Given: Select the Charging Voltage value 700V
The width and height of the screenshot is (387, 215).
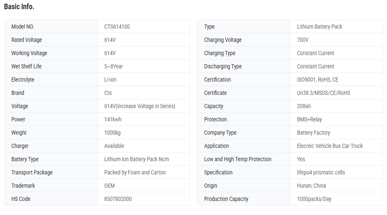Looking at the screenshot, I should click(303, 40).
